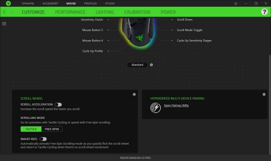Click the HyperSpeed Multi-Device Pairing heading
271x161 pixels.
coord(177,98)
